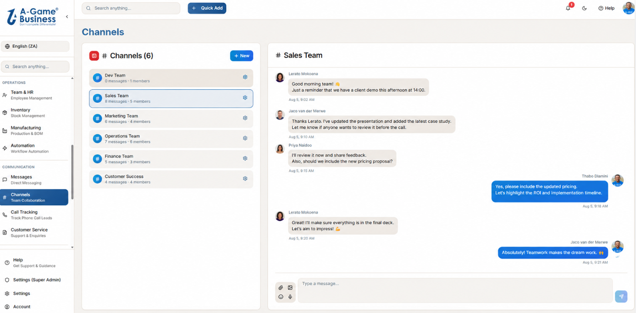Open the user profile avatar in top bar
636x313 pixels.
pos(629,8)
